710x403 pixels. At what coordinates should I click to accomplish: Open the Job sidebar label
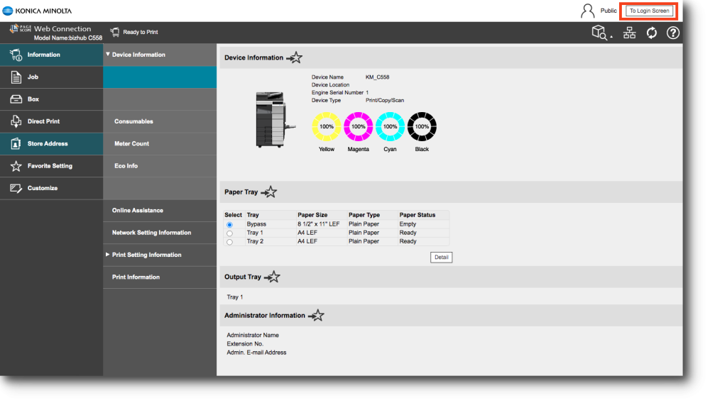(x=33, y=77)
